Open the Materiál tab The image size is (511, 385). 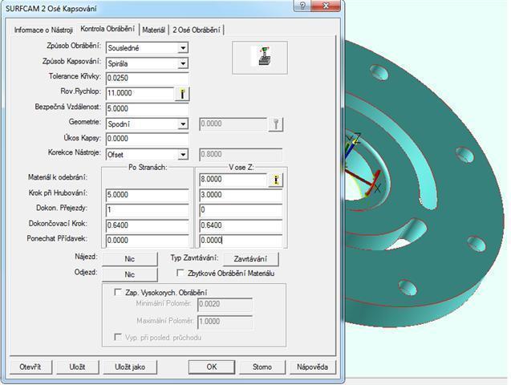click(x=153, y=30)
